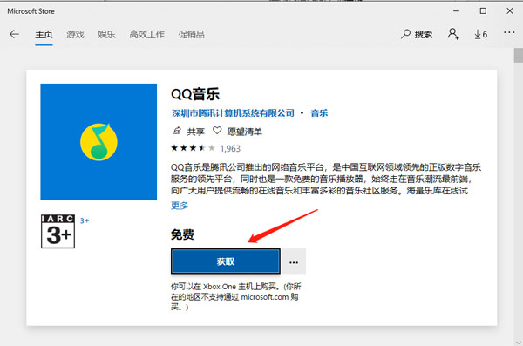Open the user account icon

(453, 34)
